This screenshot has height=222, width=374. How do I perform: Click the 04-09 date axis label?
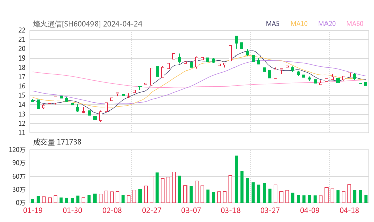(x=310, y=210)
